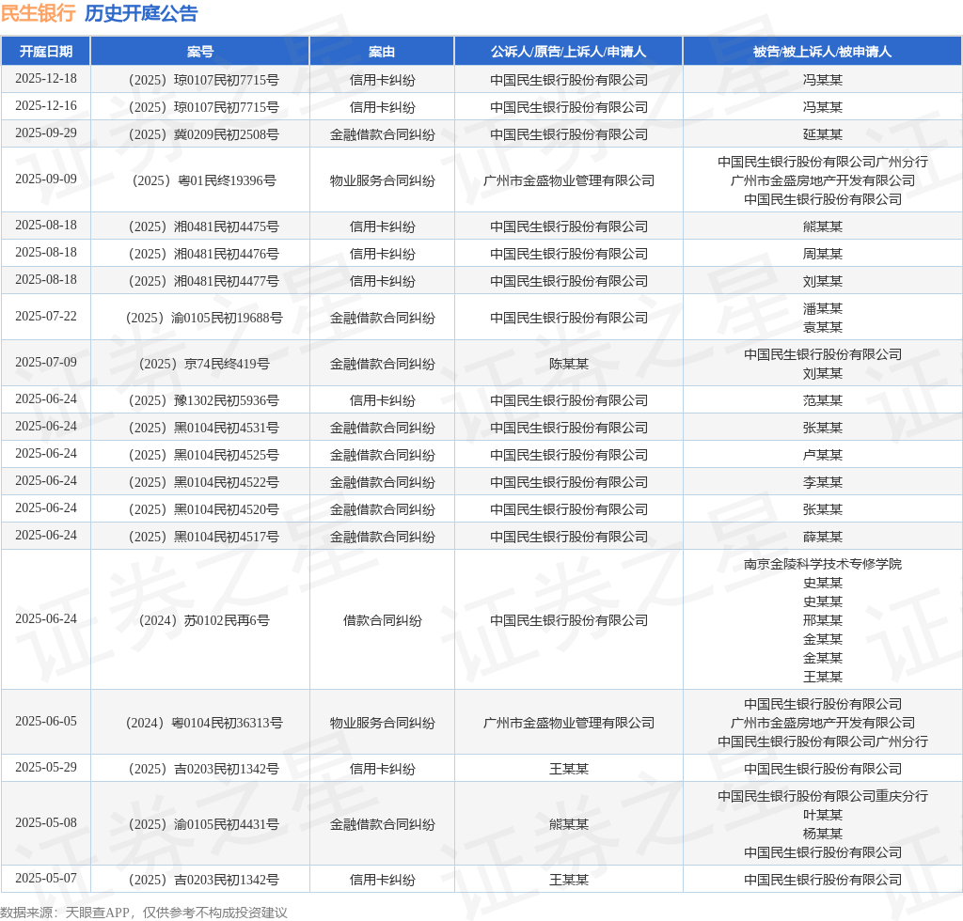
Task: Click 中国民生银行股份有限公司重庆分行
Action: [x=822, y=796]
